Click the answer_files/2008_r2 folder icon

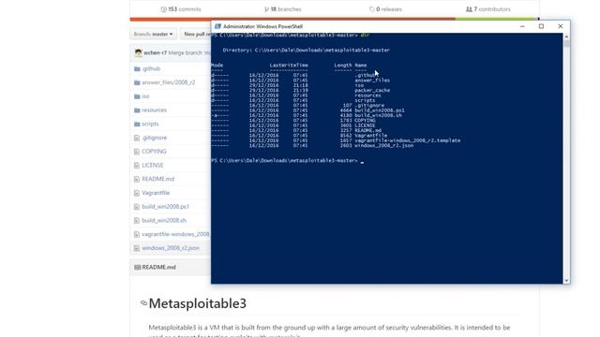137,82
